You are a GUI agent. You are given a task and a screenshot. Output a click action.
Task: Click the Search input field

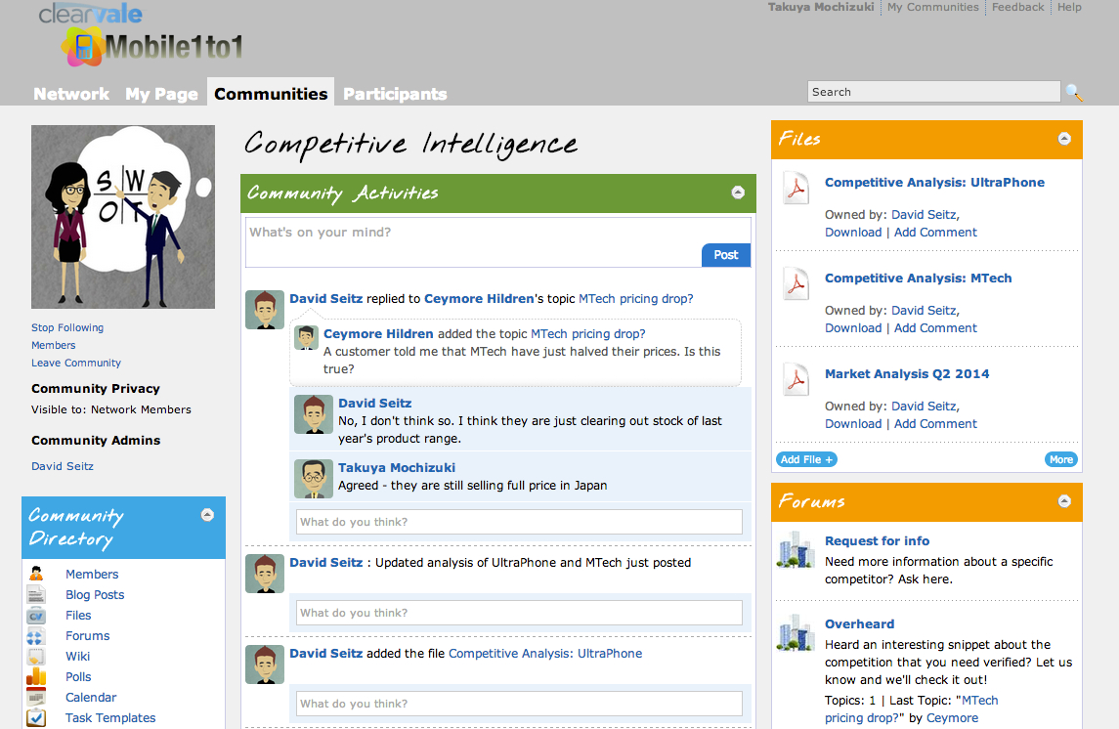(934, 91)
